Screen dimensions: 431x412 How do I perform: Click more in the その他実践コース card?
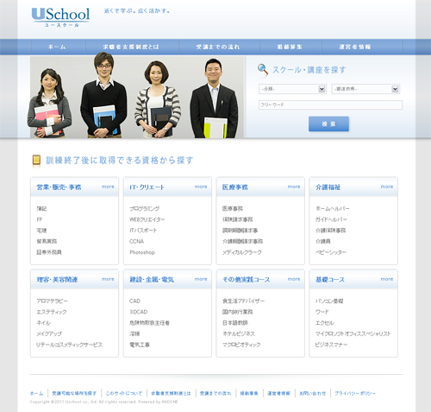pos(294,279)
